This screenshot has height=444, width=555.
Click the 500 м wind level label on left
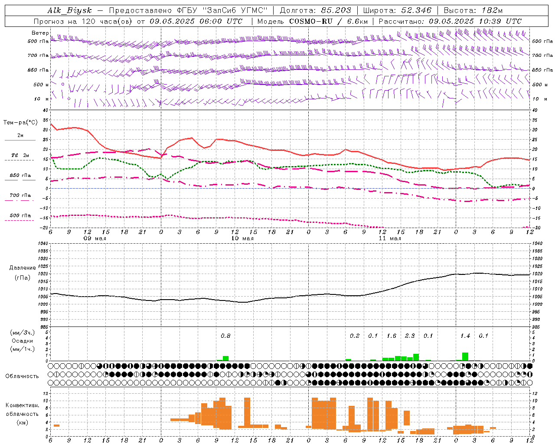[x=41, y=85]
